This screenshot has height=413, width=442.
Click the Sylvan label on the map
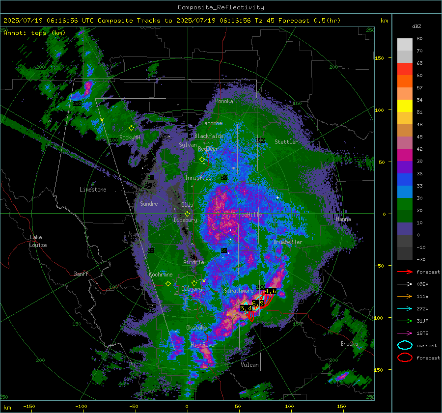[188, 145]
